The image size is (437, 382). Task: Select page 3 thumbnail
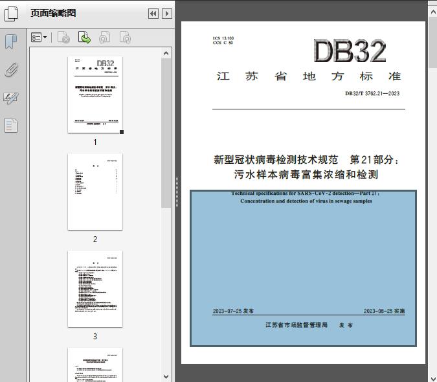click(95, 289)
